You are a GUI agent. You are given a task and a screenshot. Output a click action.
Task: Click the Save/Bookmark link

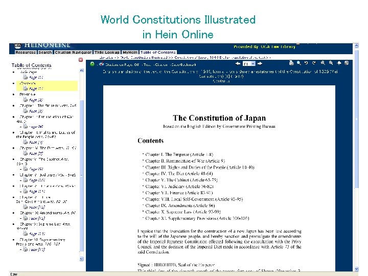[x=183, y=64]
